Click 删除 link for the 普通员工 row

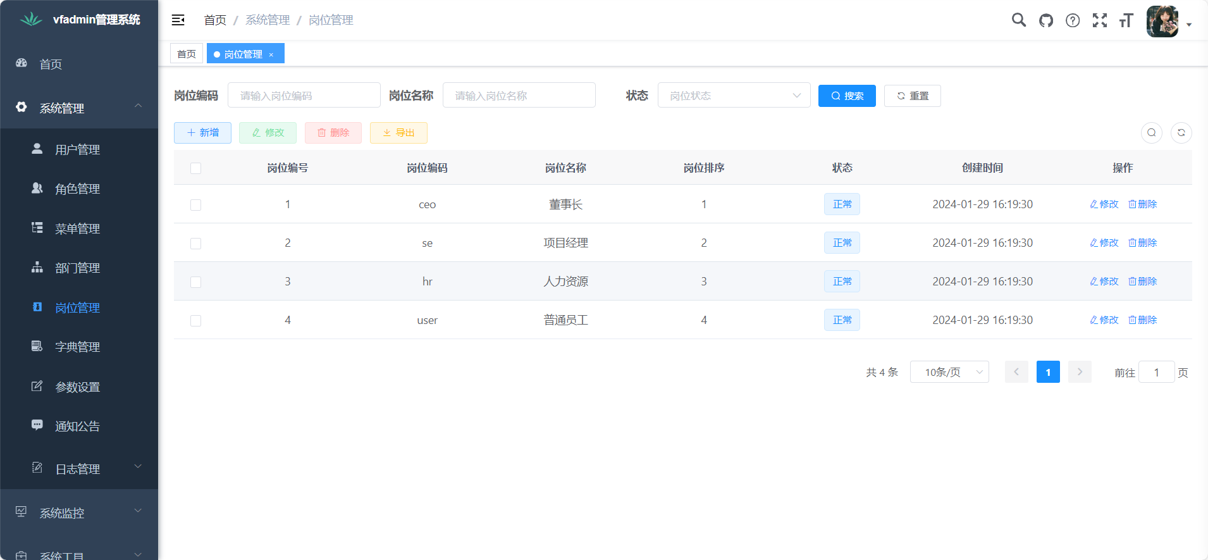pos(1143,320)
